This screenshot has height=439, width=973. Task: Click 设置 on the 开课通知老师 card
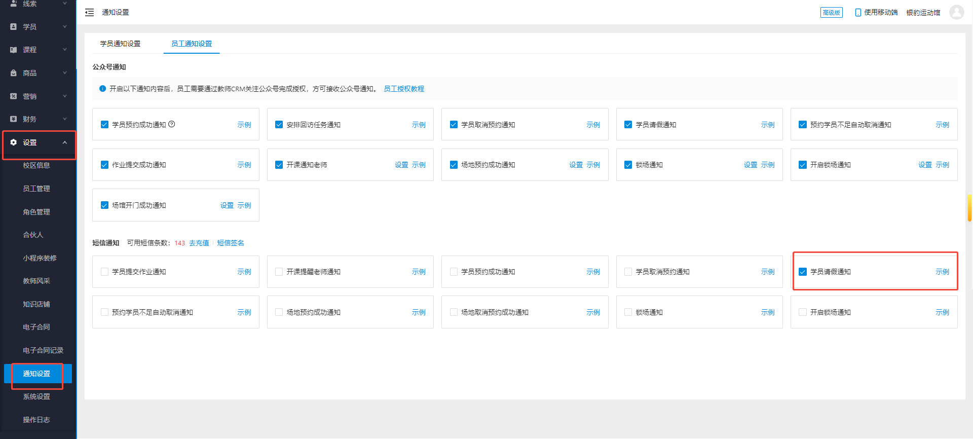coord(401,165)
